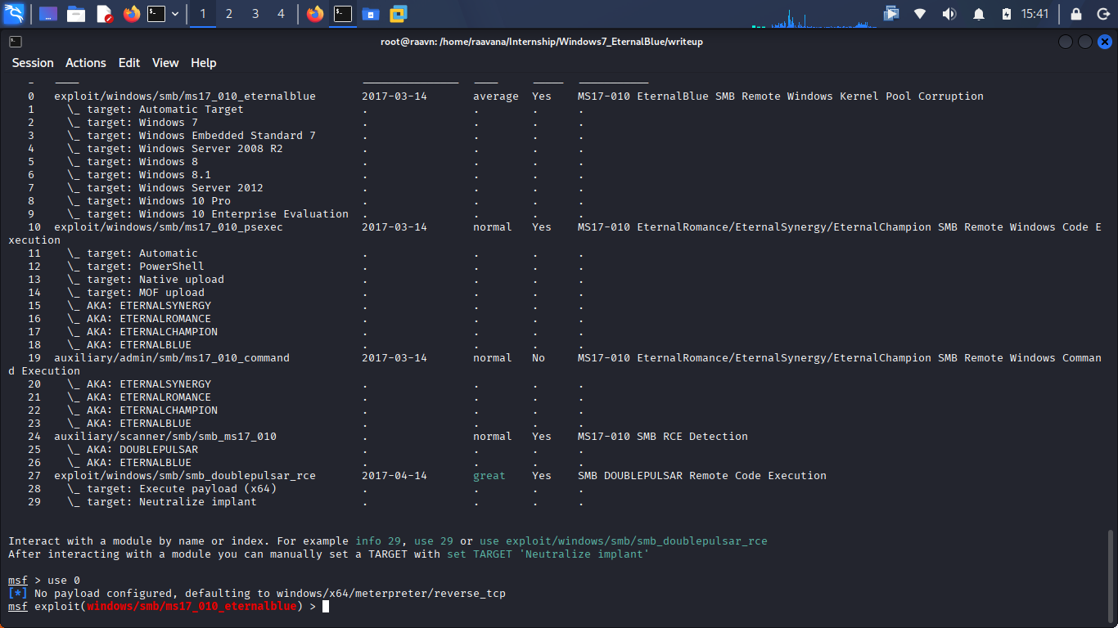Open the log out session icon
The image size is (1118, 628).
pyautogui.click(x=1102, y=14)
